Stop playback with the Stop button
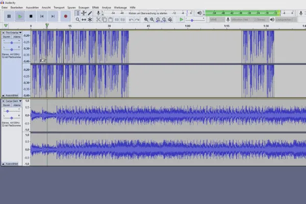 pyautogui.click(x=31, y=16)
